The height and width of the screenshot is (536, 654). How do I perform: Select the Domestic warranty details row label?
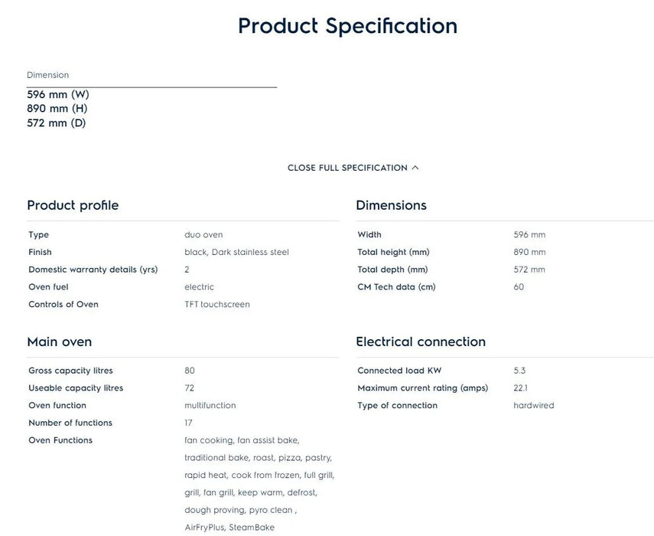[93, 270]
